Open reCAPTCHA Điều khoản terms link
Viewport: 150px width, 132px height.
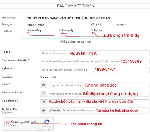pos(48,129)
